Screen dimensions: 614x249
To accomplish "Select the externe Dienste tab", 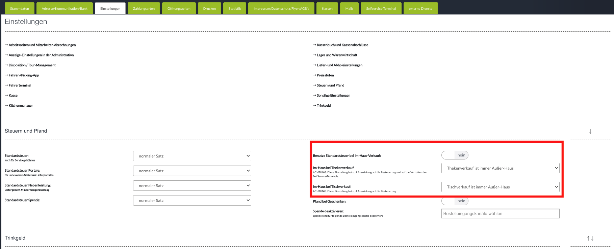I will coord(420,8).
